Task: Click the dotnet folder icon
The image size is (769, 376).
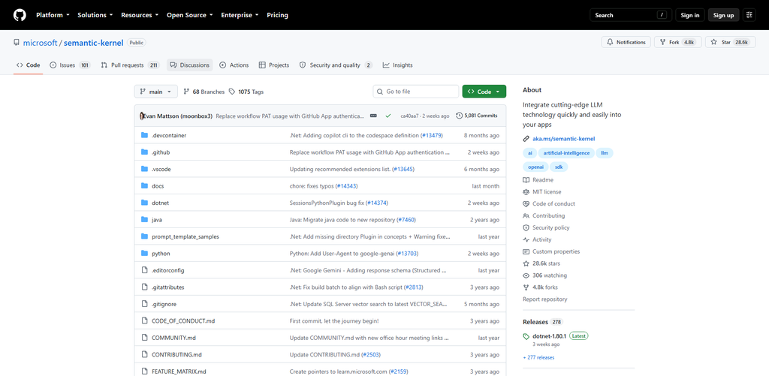Action: (x=144, y=203)
